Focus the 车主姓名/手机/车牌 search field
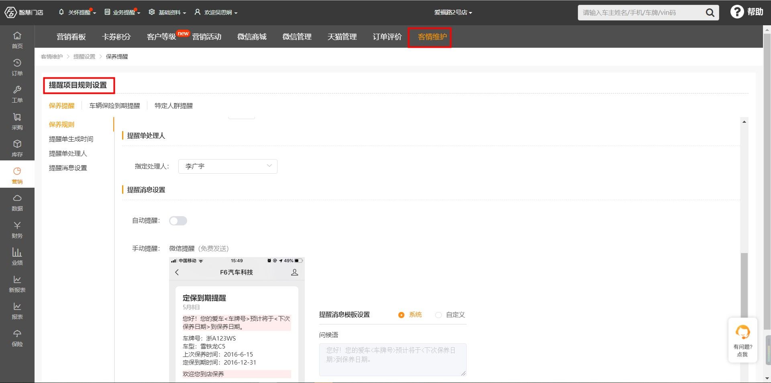 coord(642,13)
